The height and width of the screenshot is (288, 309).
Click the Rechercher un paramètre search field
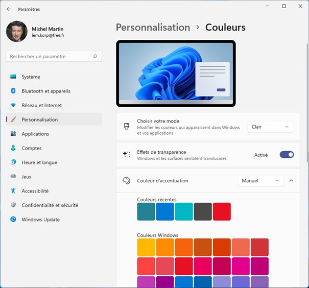tap(50, 57)
